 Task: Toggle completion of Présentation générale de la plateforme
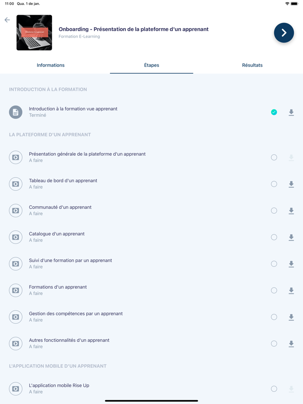[274, 157]
